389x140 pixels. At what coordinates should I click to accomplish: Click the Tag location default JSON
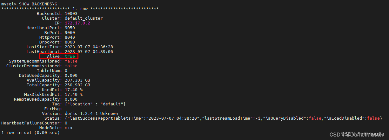click(95, 104)
